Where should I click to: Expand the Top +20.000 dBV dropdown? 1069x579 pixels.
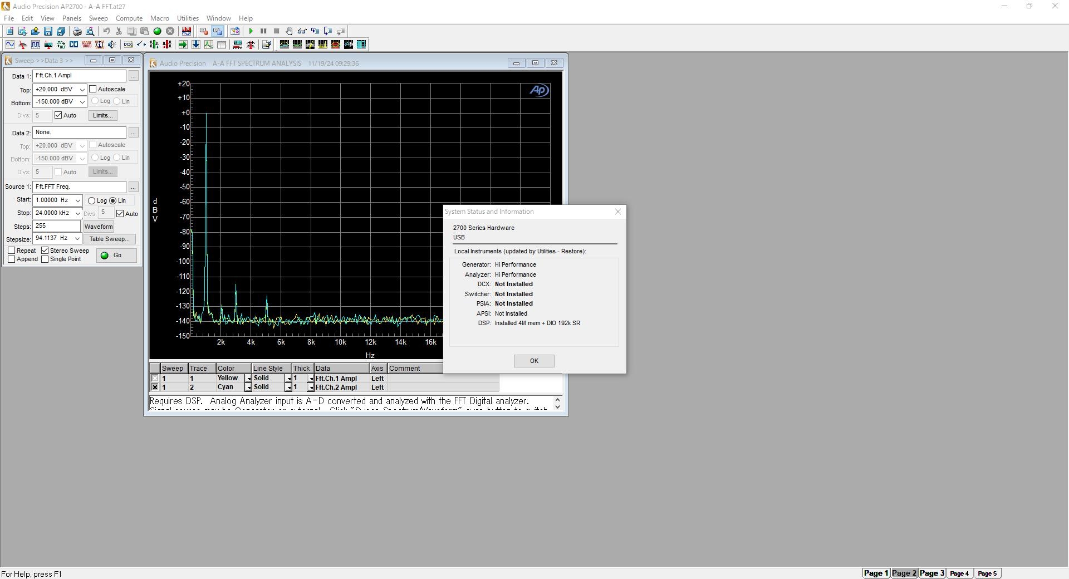tap(82, 90)
